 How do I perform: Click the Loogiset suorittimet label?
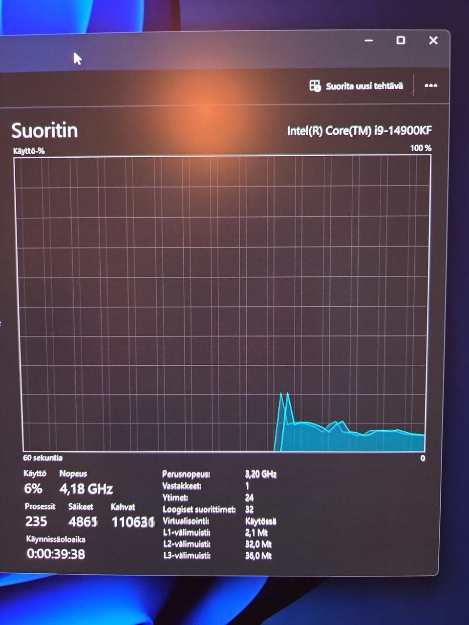(x=199, y=509)
